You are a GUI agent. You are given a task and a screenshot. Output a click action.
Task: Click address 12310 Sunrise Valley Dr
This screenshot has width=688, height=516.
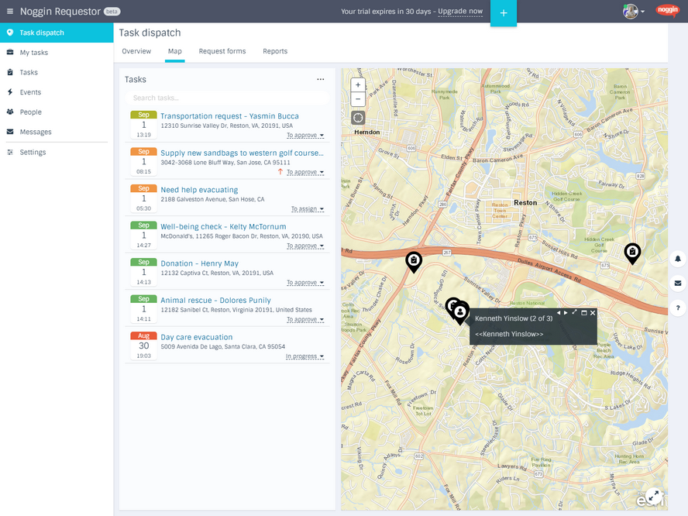click(226, 126)
